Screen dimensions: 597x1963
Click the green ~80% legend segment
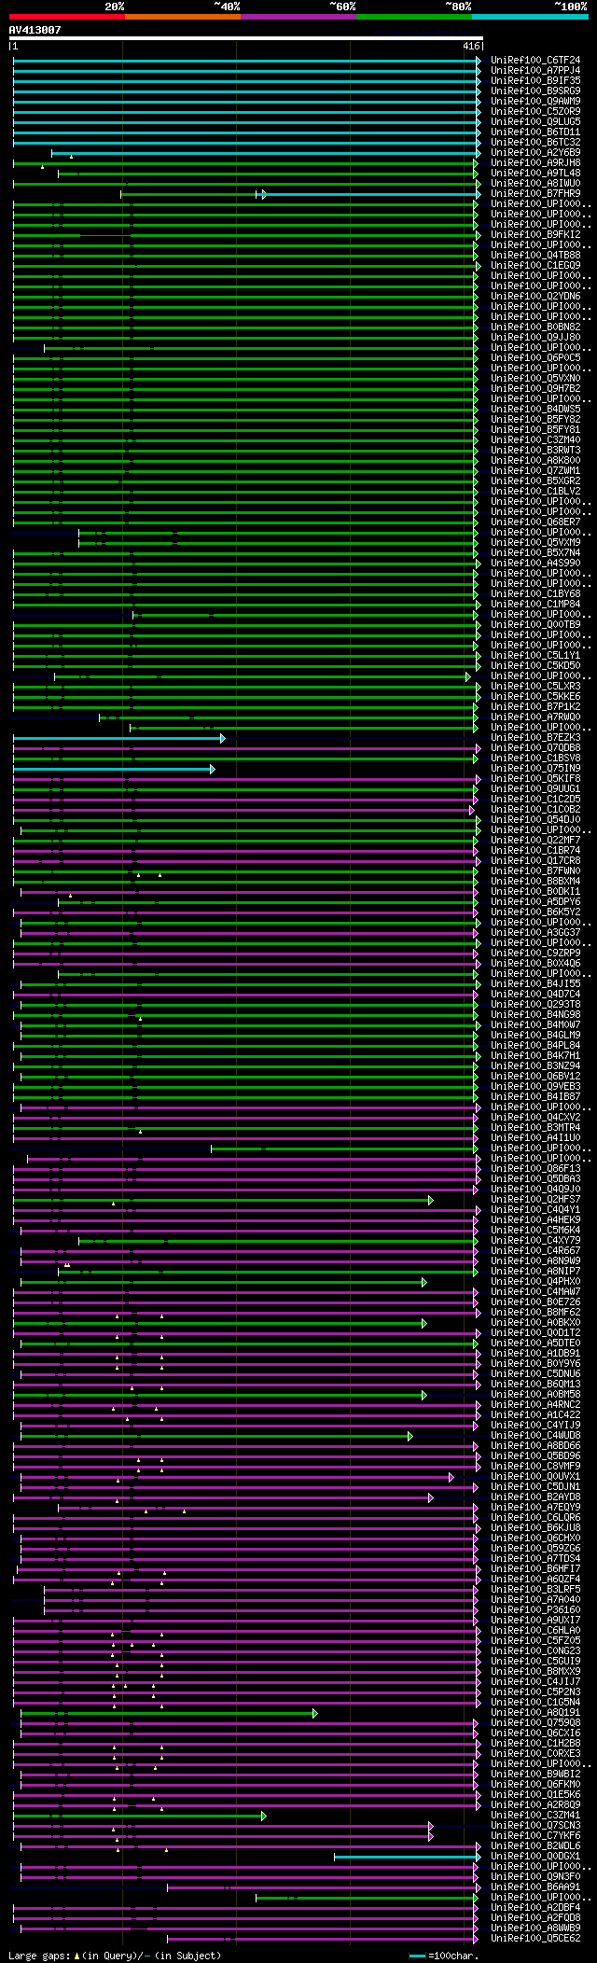tap(414, 16)
